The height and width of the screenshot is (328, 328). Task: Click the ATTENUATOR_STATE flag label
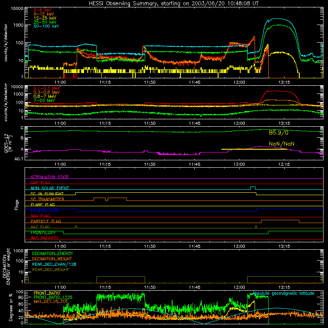50,177
